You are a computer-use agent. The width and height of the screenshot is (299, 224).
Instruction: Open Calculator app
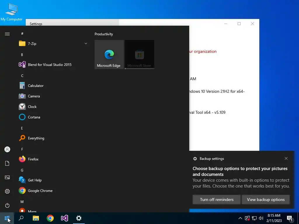tap(53, 86)
